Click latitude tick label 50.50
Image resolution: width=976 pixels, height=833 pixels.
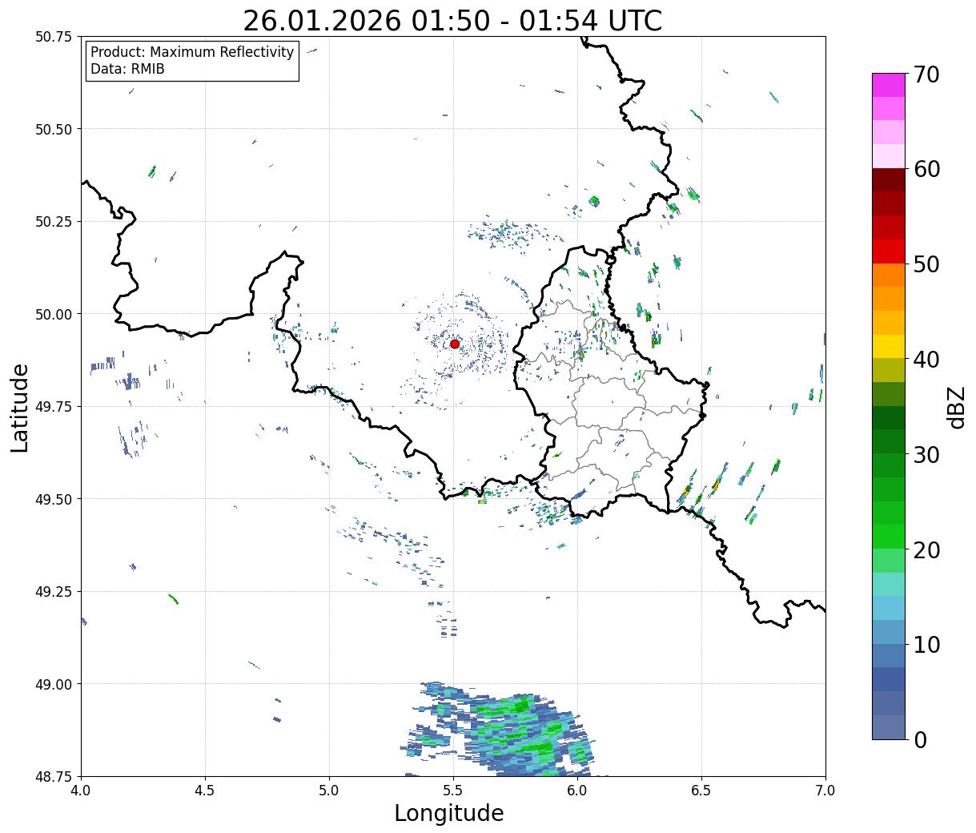coord(53,129)
